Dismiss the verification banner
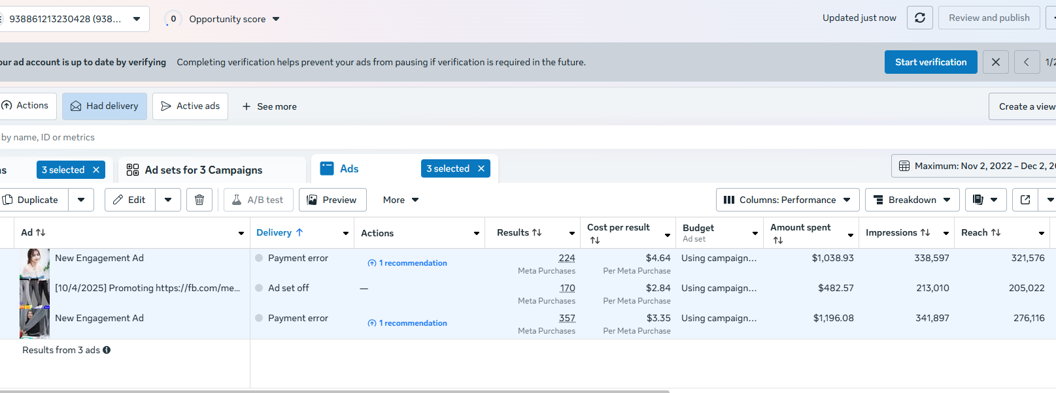This screenshot has height=393, width=1056. (x=995, y=62)
